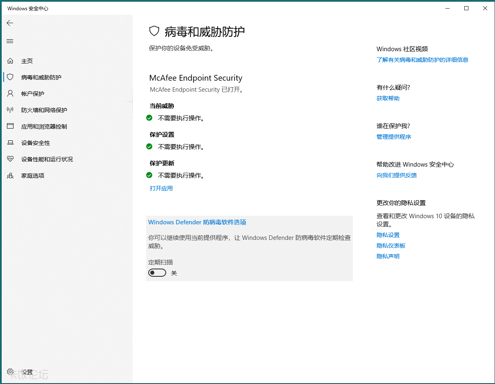495x384 pixels.
Task: Expand the hamburger navigation menu
Action: [10, 41]
